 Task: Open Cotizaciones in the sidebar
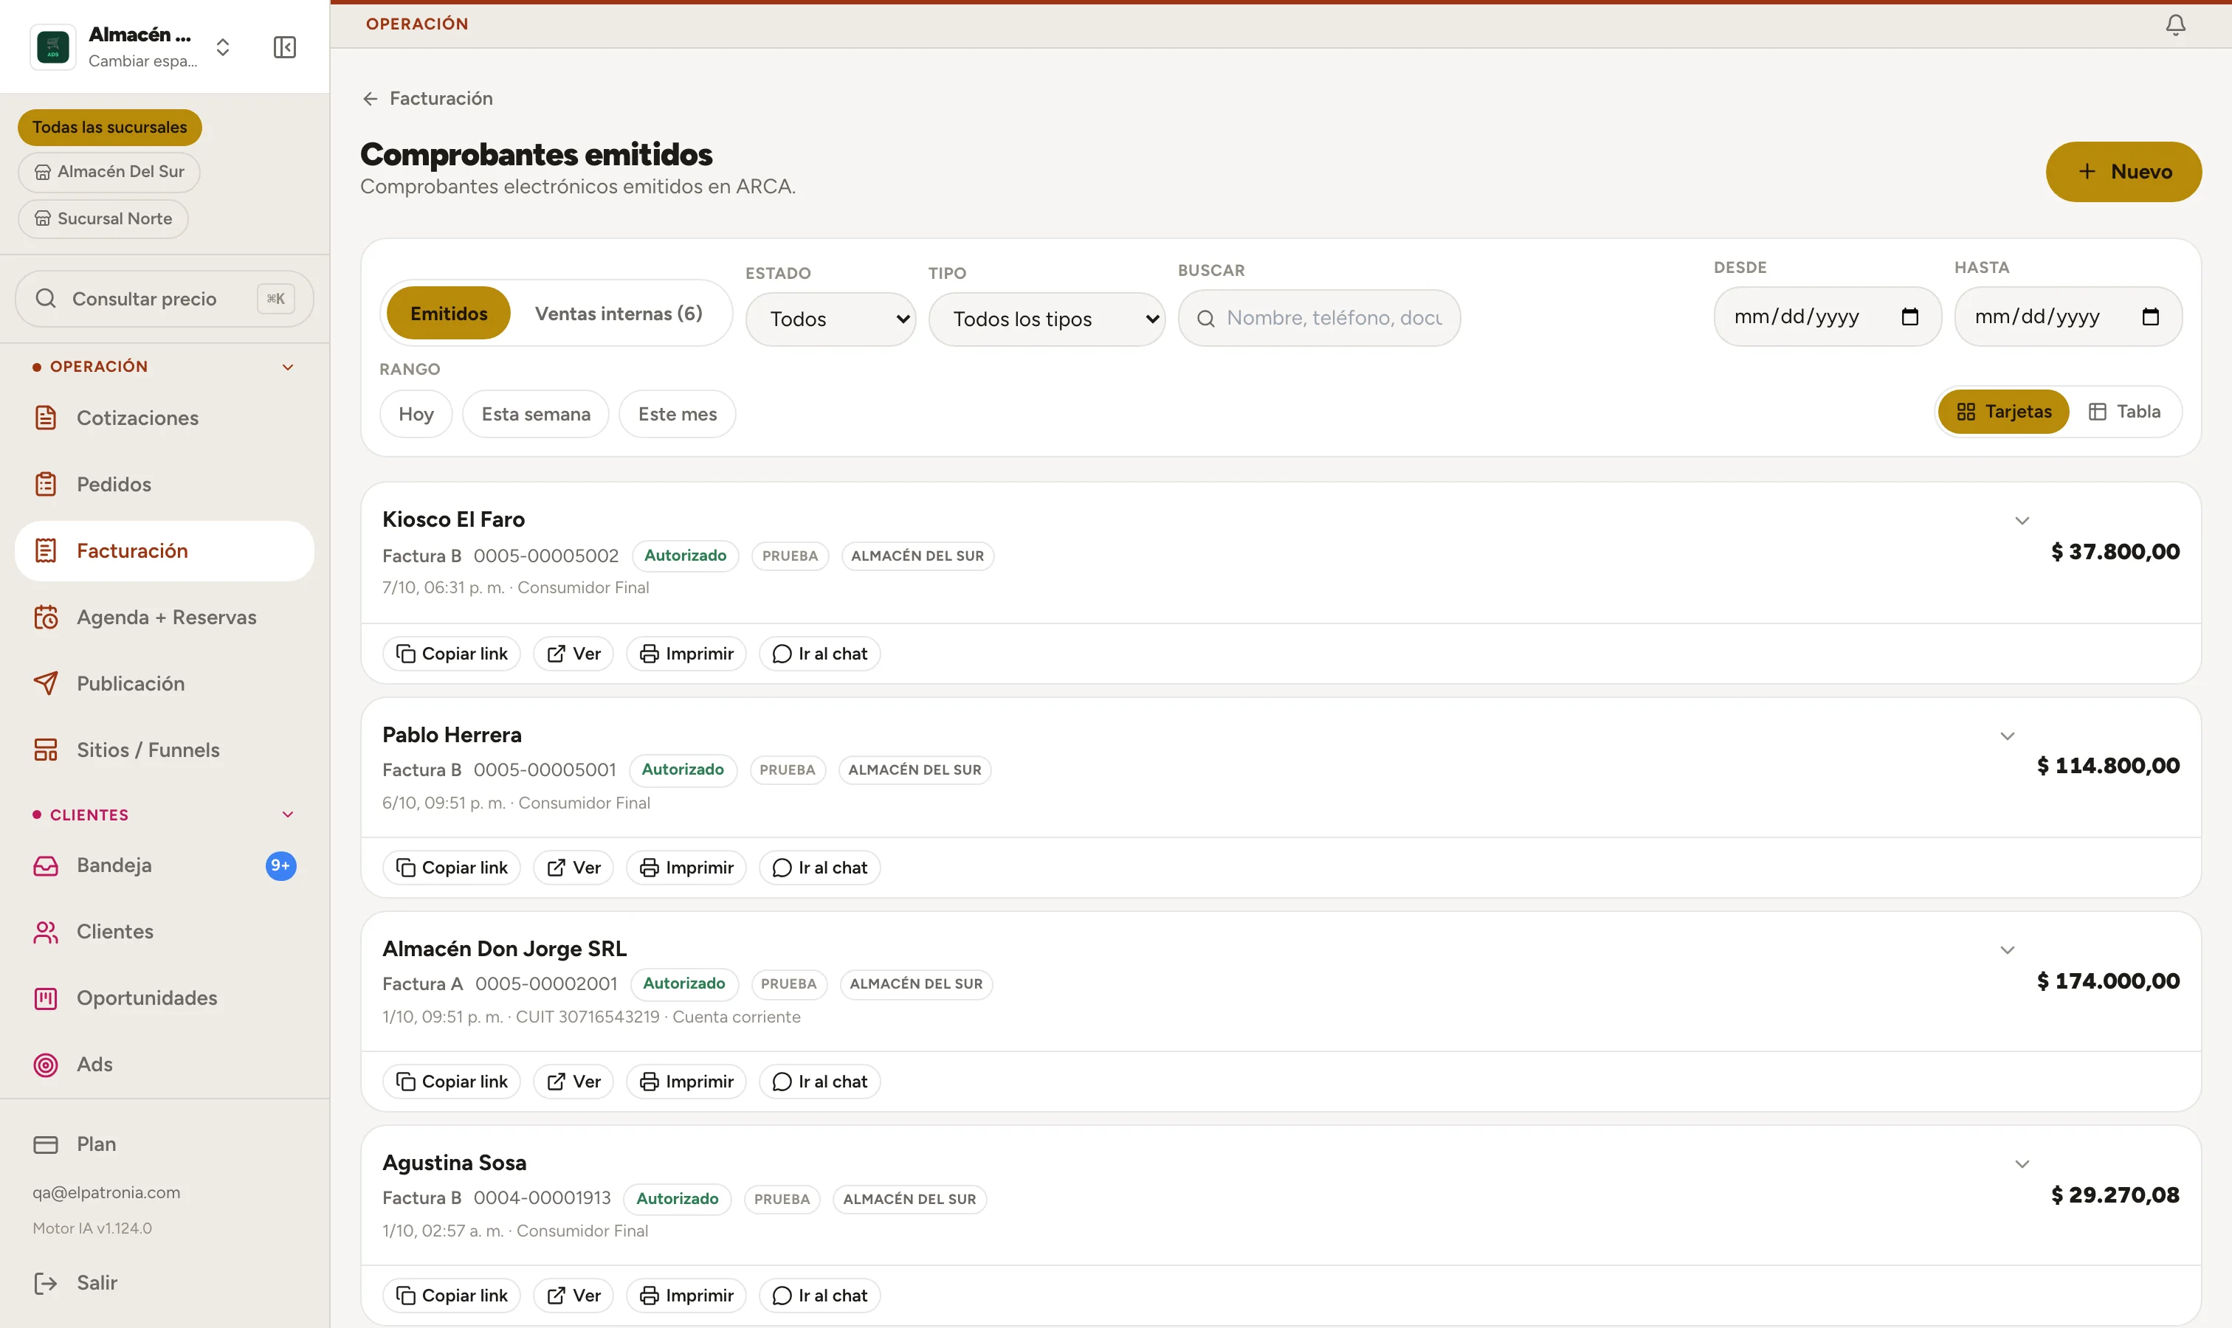click(165, 418)
